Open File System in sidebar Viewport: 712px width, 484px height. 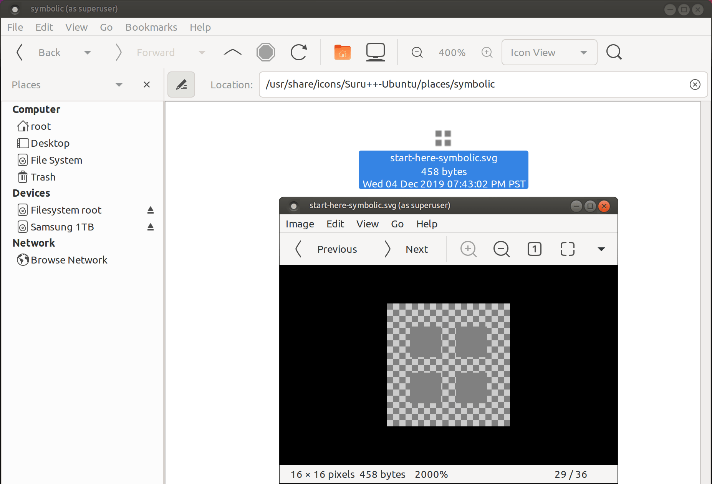50,160
